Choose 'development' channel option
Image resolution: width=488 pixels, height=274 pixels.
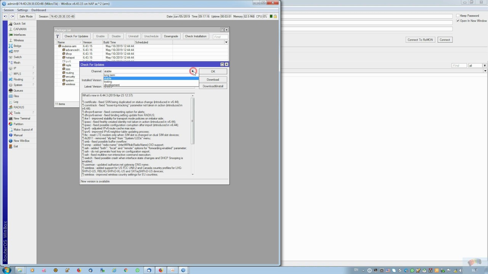[151, 85]
